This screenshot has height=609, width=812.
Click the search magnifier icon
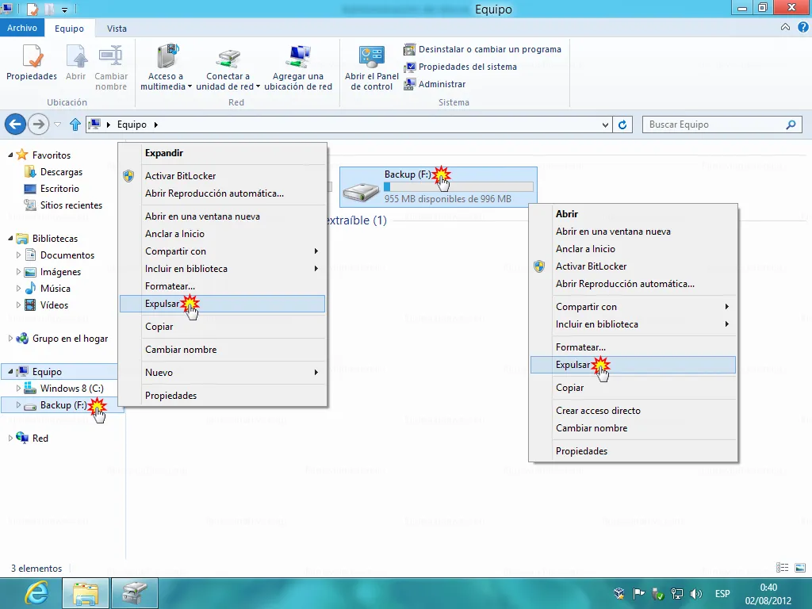tap(791, 124)
